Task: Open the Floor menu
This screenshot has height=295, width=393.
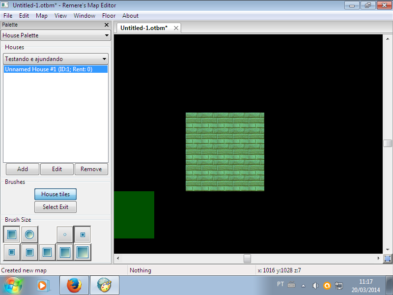Action: coord(109,16)
